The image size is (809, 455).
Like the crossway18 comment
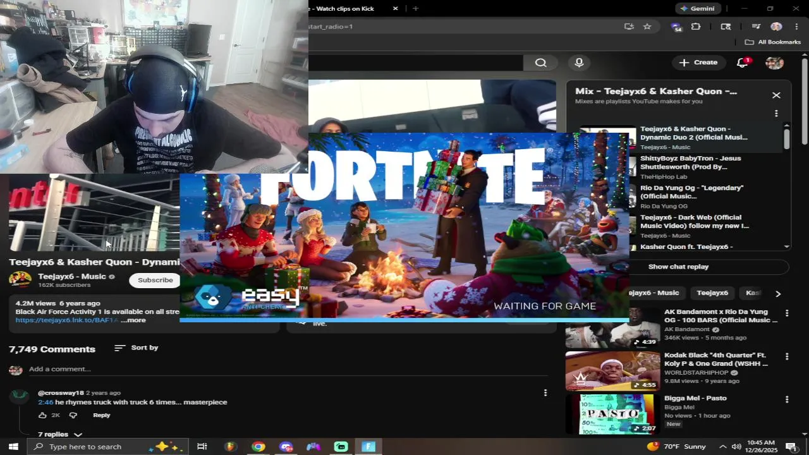click(42, 415)
